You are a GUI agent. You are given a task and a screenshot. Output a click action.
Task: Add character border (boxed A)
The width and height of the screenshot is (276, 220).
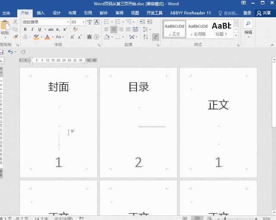tap(97, 22)
